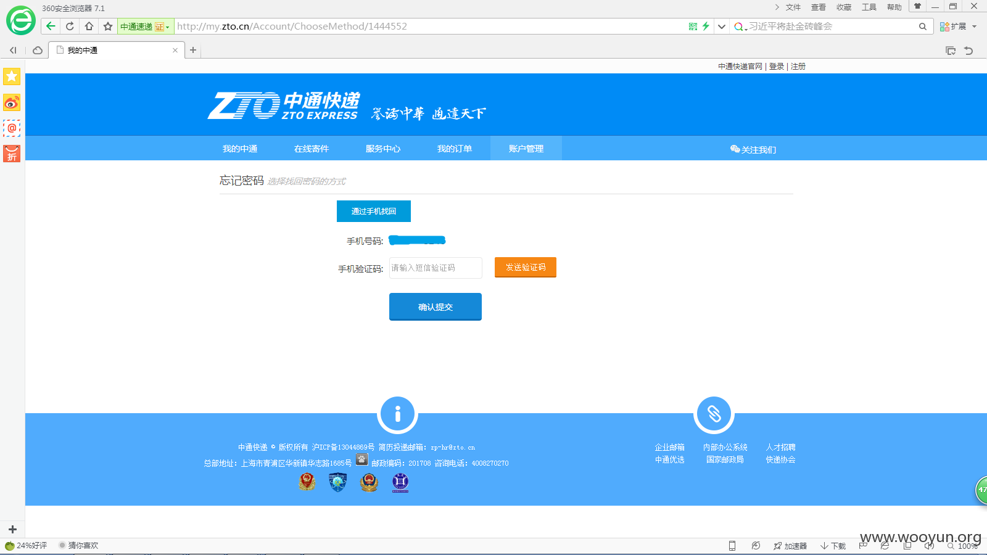Open the mail @ sidebar icon
Viewport: 987px width, 555px height.
pos(12,128)
